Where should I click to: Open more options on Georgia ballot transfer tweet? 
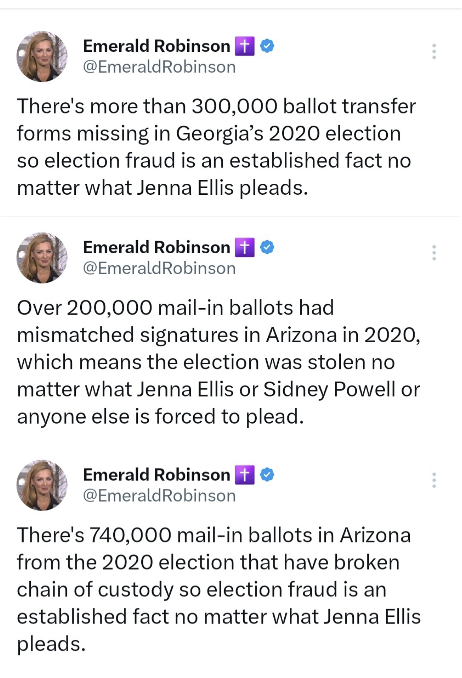click(x=434, y=51)
